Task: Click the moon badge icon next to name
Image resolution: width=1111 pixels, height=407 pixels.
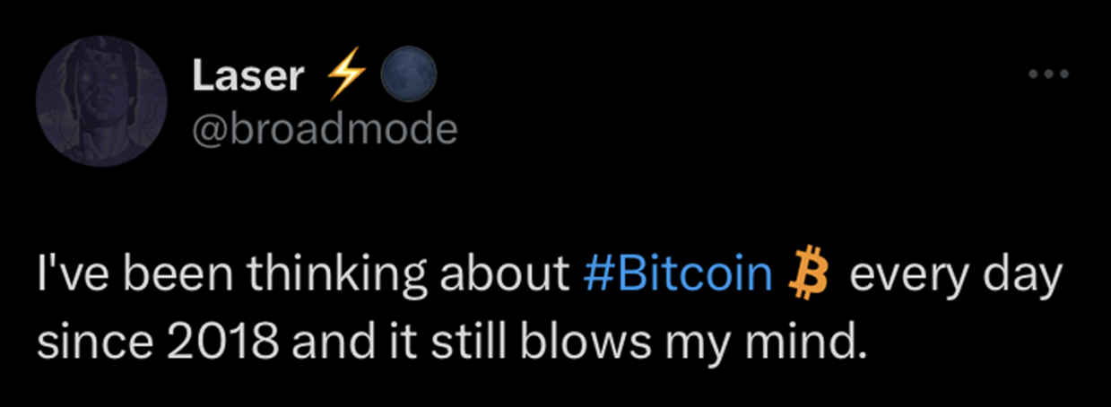Action: tap(409, 75)
